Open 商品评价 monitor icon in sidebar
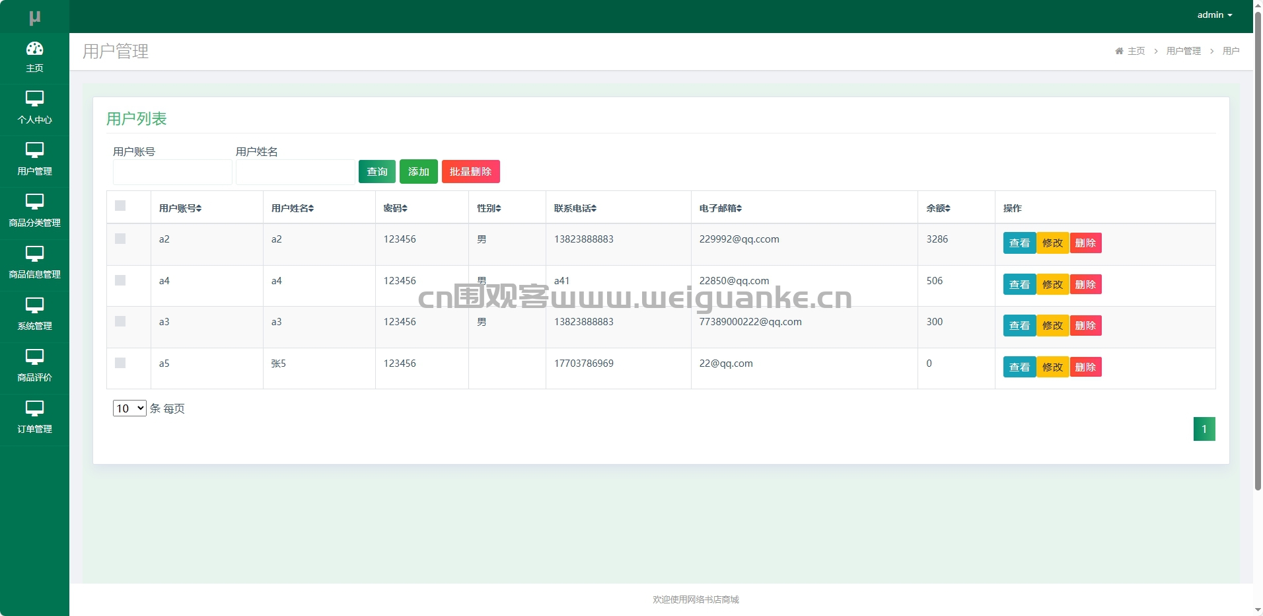 pyautogui.click(x=34, y=356)
